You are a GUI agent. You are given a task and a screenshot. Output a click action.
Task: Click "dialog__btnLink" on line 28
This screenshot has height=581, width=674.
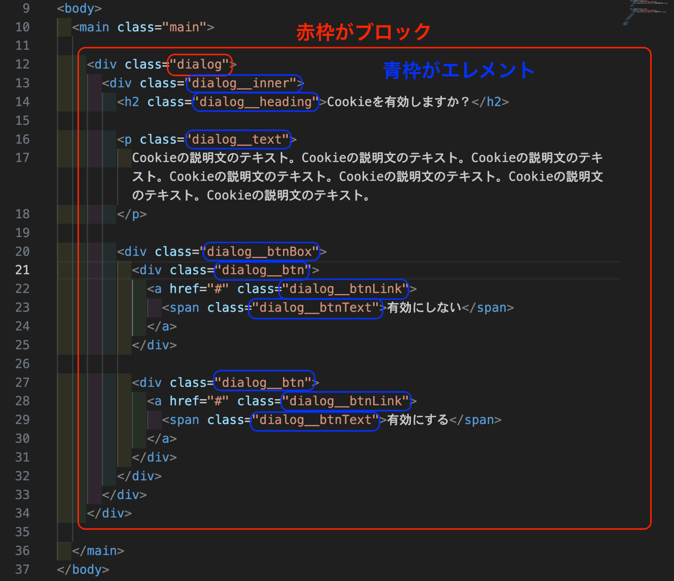coord(346,401)
